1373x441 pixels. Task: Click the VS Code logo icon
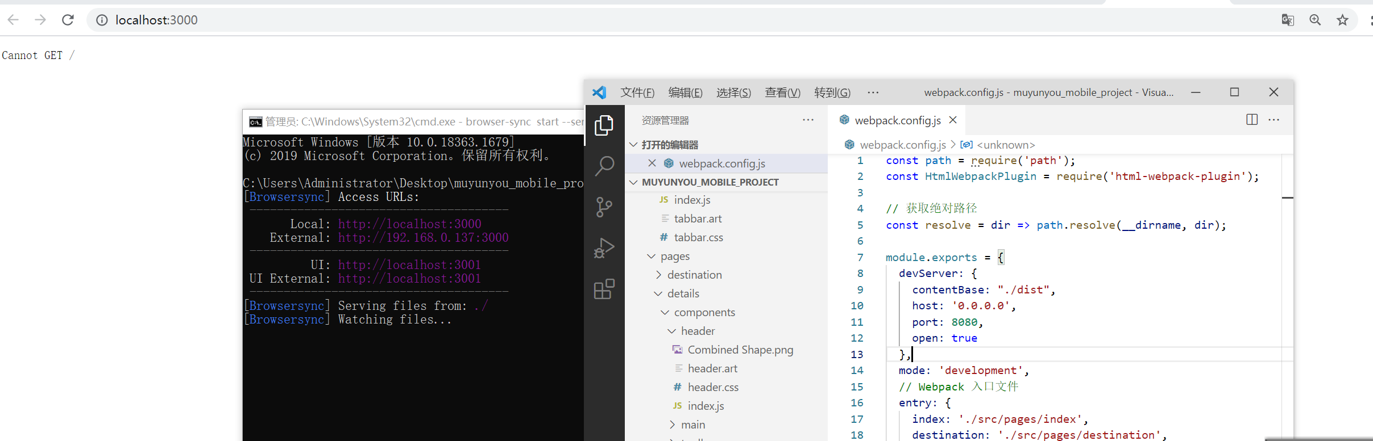[599, 93]
